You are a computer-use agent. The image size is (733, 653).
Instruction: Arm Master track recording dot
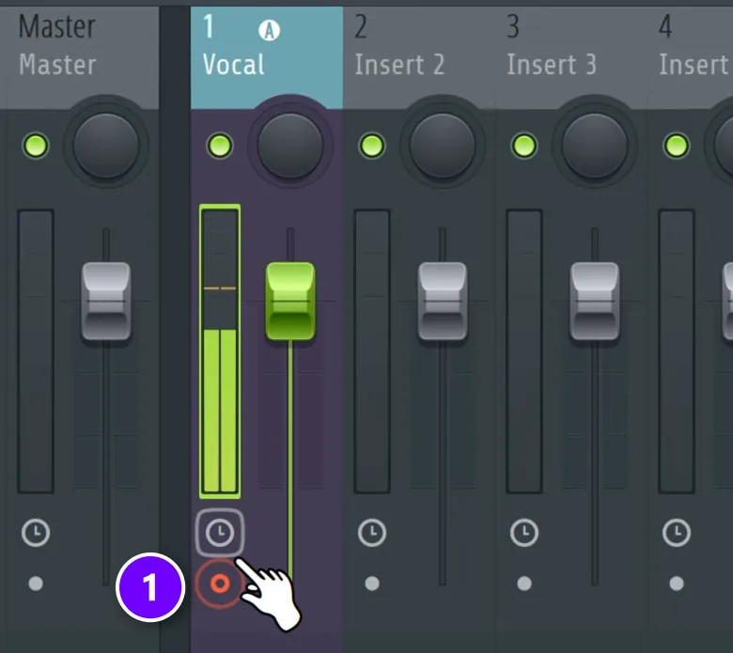pos(36,583)
